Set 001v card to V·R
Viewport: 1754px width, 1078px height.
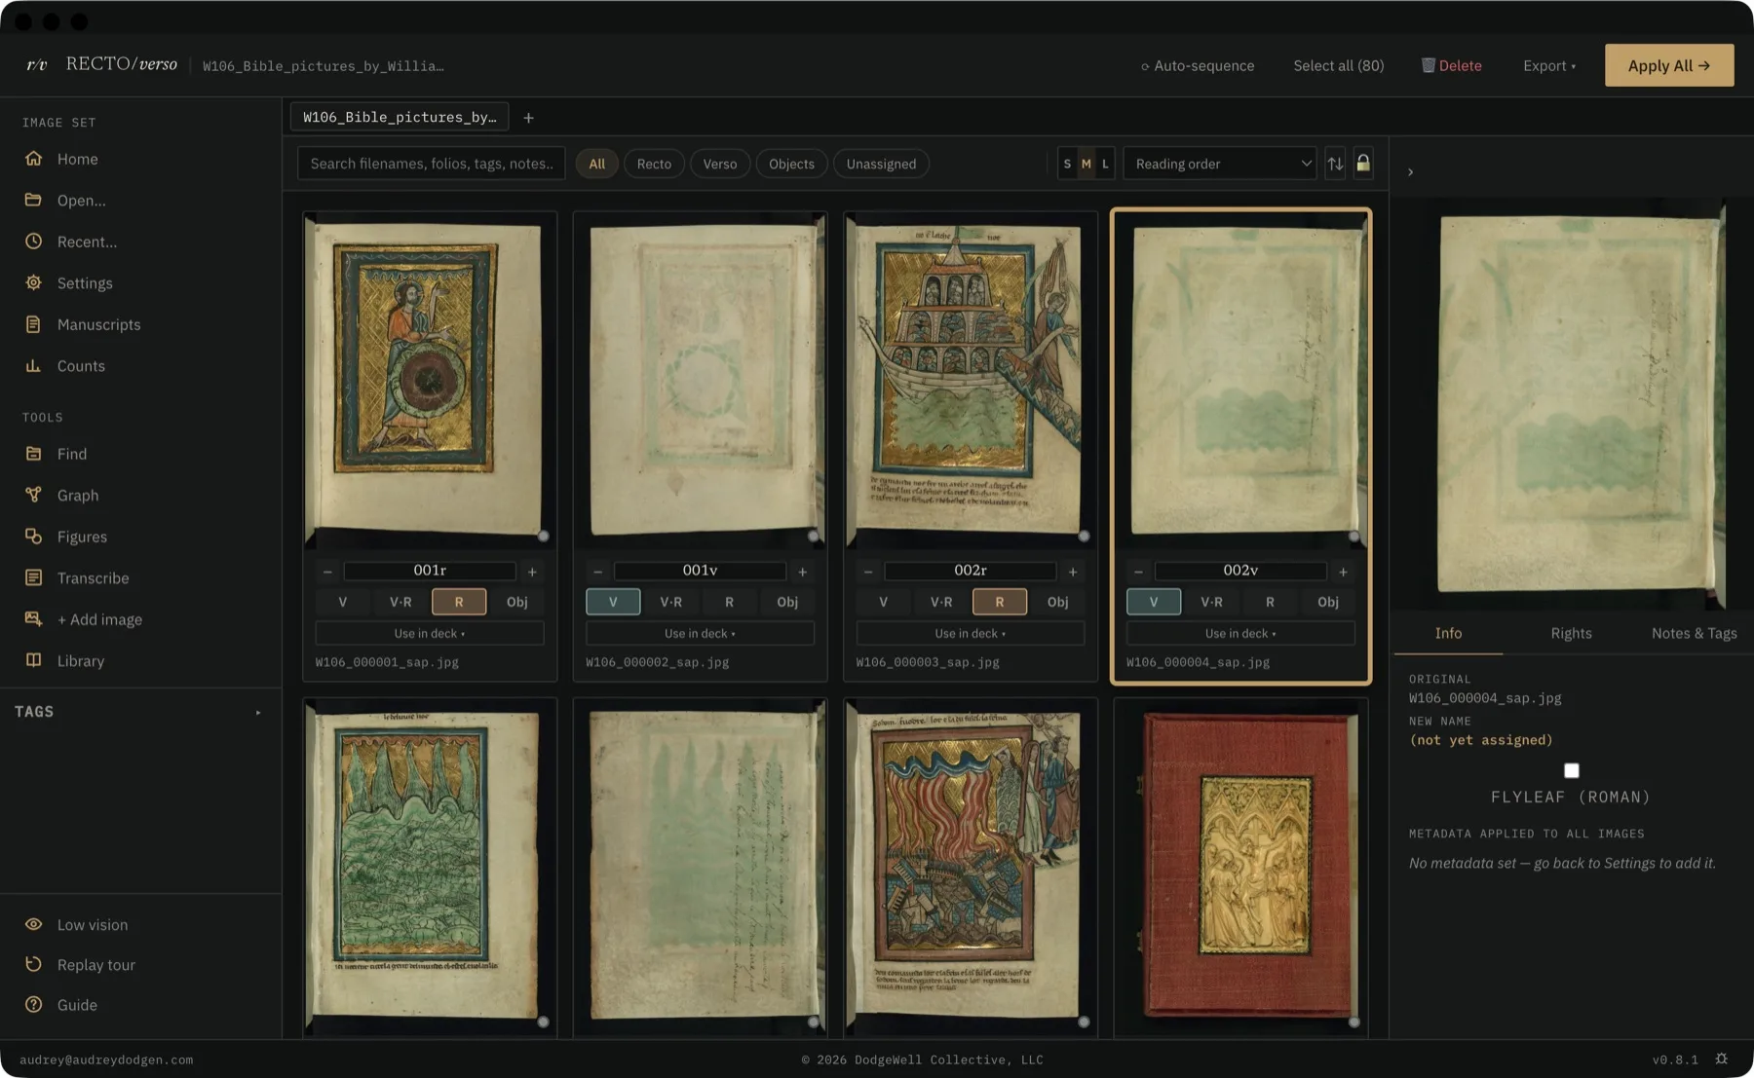[671, 602]
